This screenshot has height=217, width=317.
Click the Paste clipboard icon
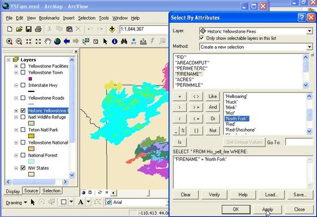pos(69,29)
